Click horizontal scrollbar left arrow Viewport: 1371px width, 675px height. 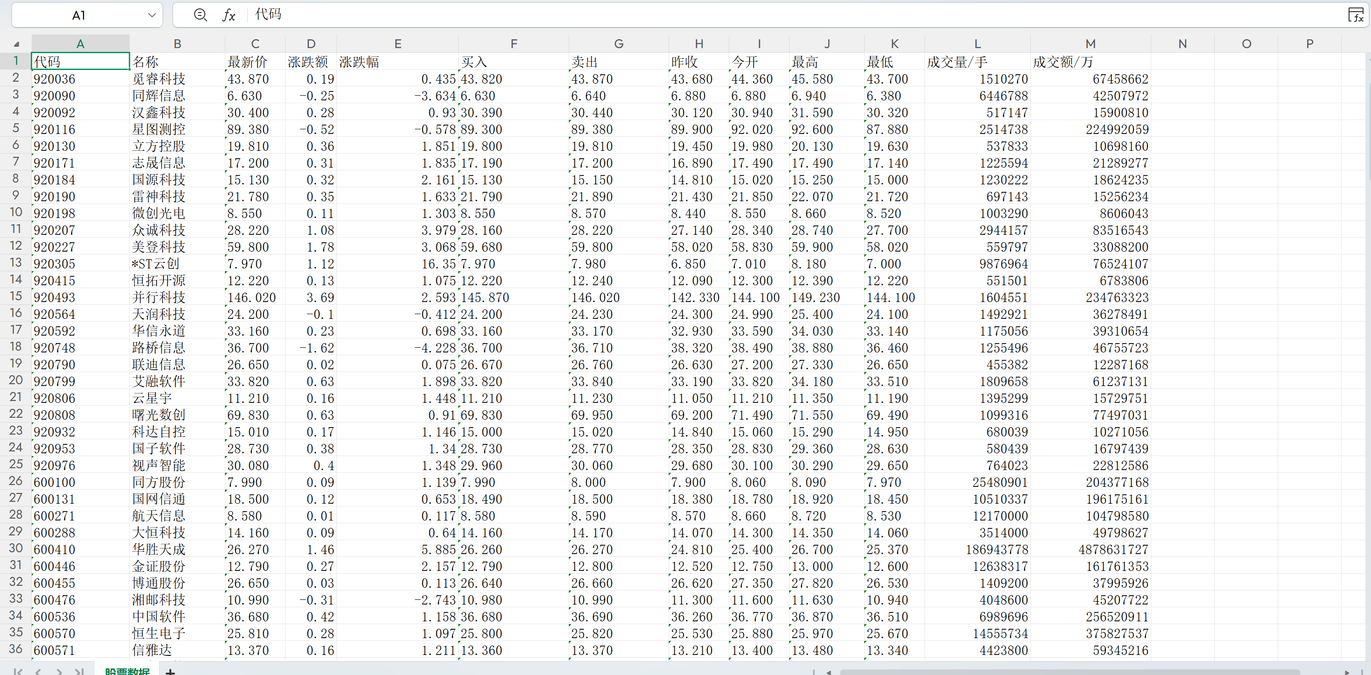point(828,672)
